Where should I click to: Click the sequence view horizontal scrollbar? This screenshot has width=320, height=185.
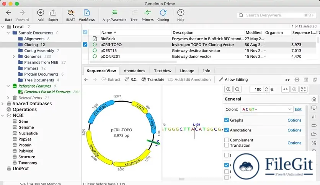(x=182, y=179)
